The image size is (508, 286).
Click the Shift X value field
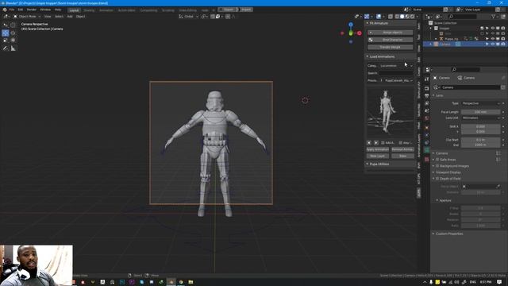(x=481, y=126)
